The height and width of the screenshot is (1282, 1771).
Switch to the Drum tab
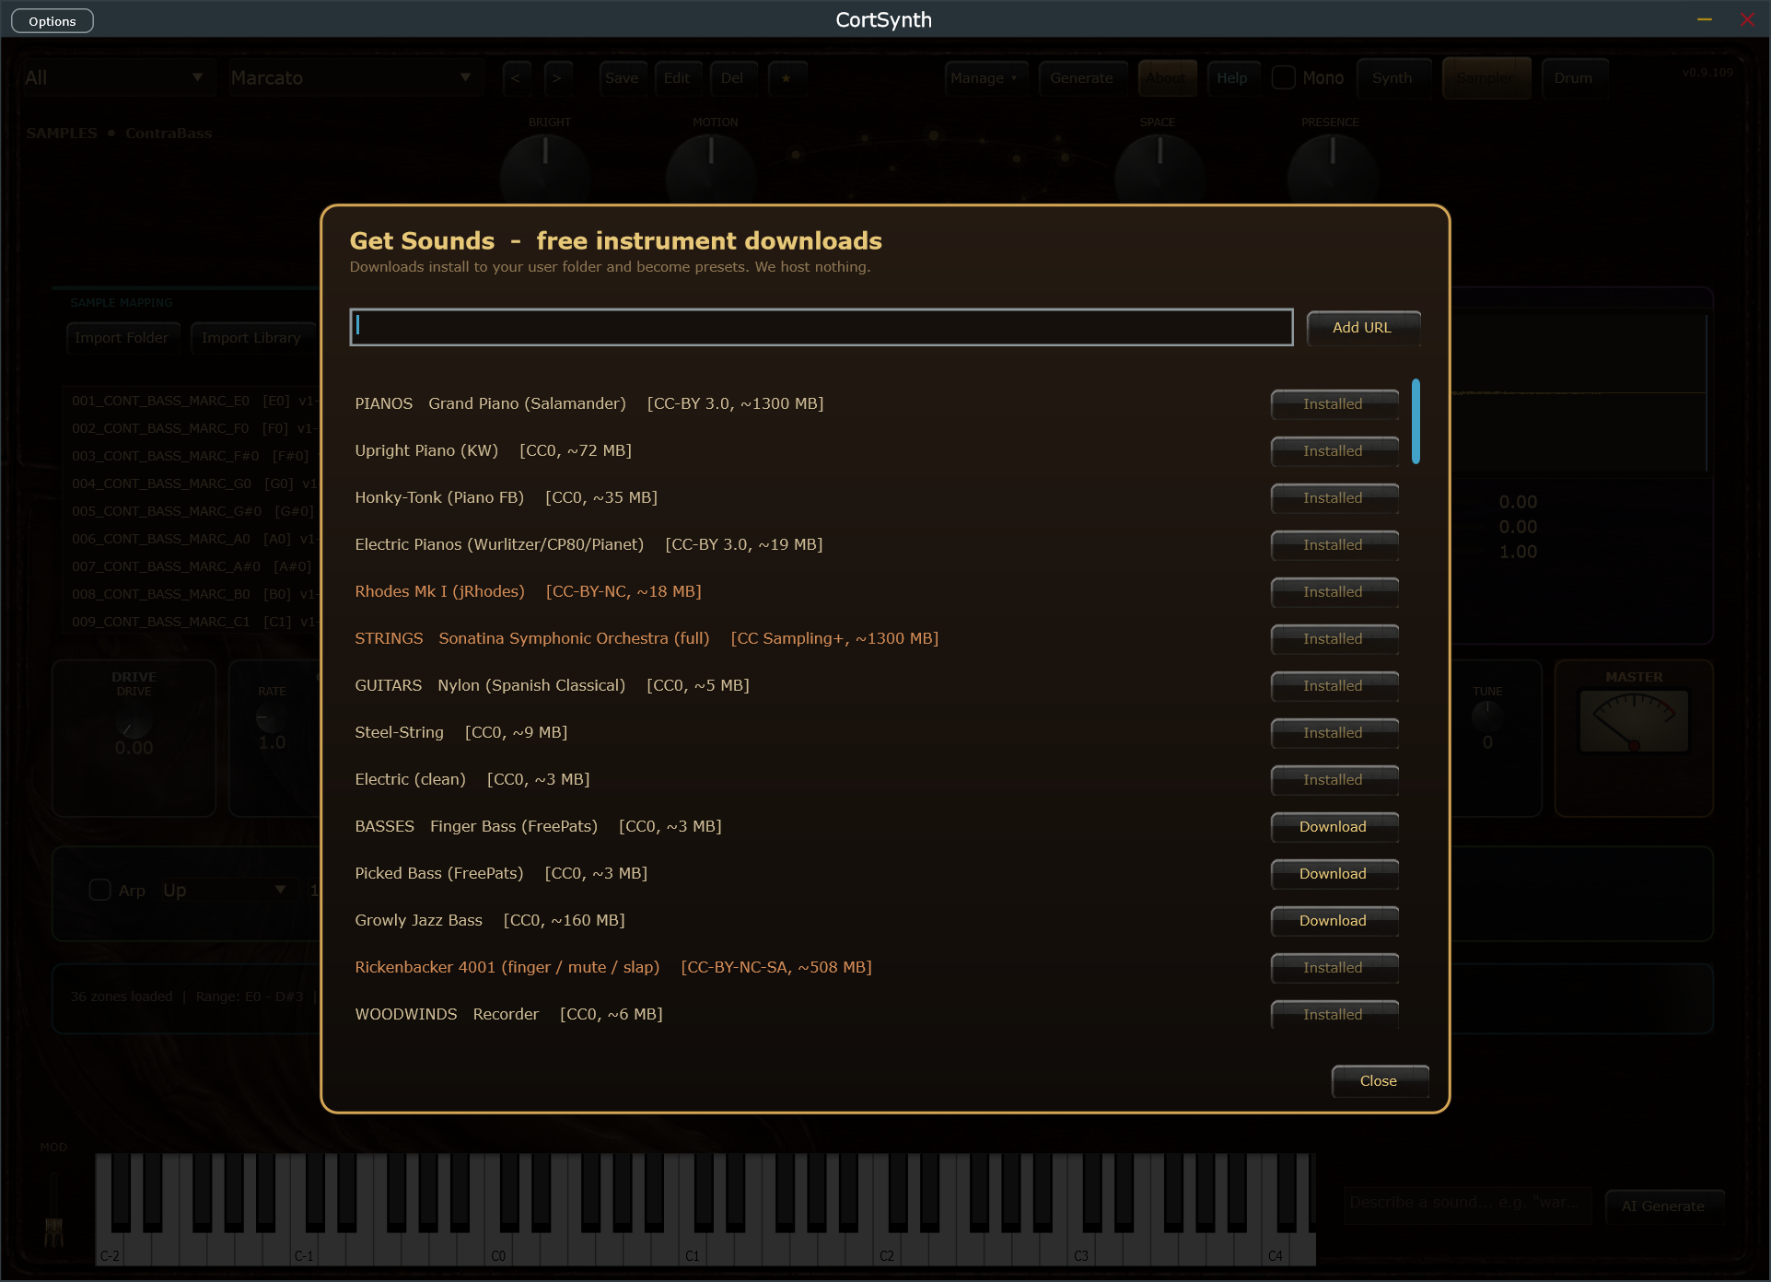[x=1573, y=78]
